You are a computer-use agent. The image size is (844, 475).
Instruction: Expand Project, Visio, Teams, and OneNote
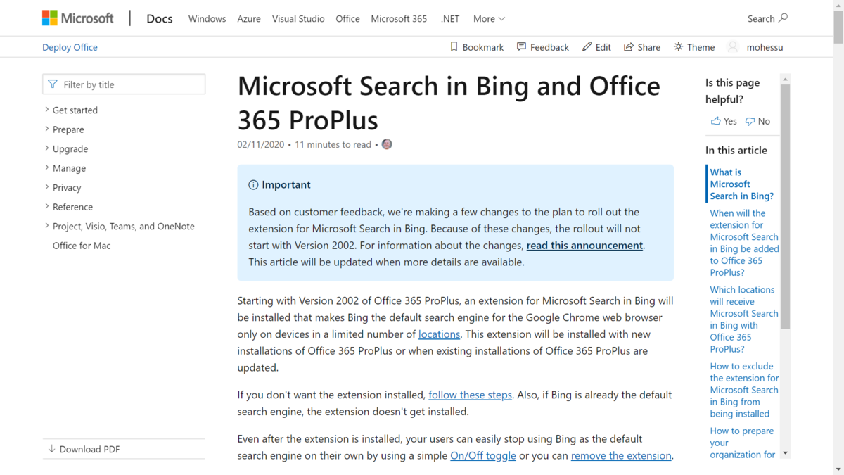coord(46,226)
